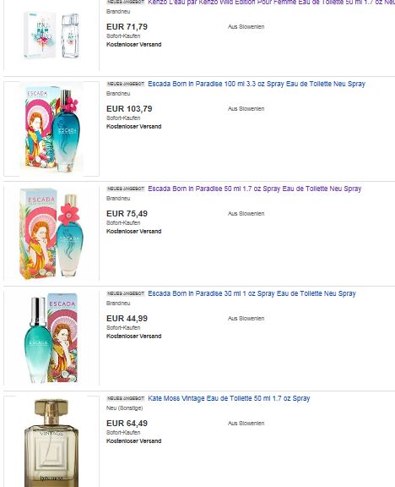Click the Kenzo perfume product thumbnail

tap(51, 36)
